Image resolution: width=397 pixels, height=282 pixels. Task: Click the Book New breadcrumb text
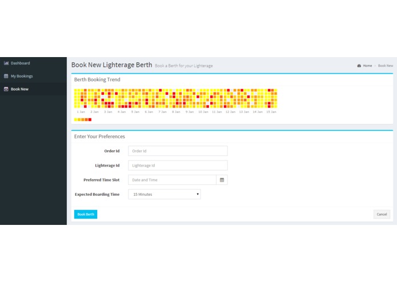point(386,66)
